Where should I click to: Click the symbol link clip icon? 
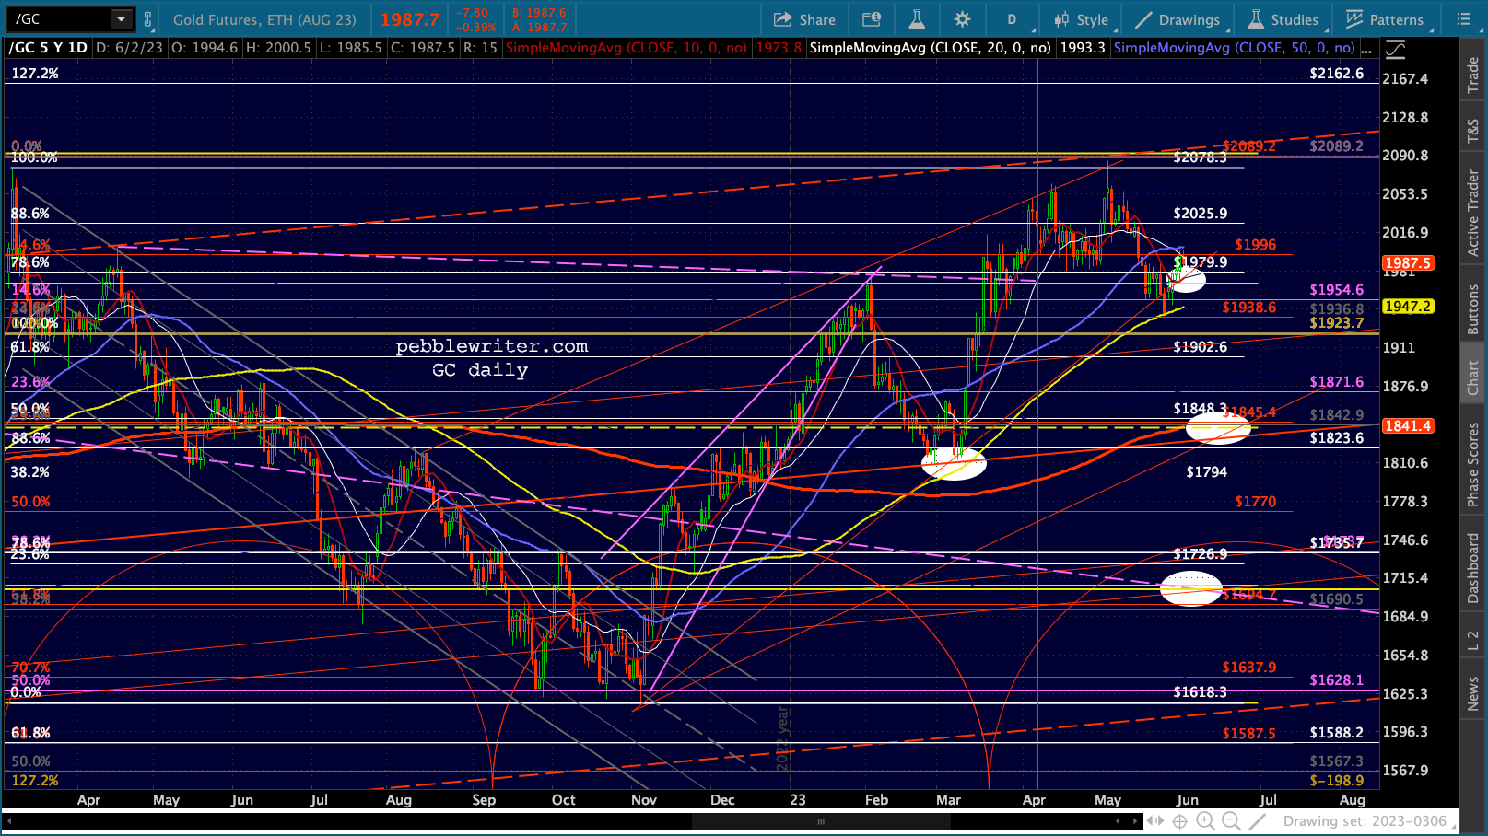click(147, 19)
